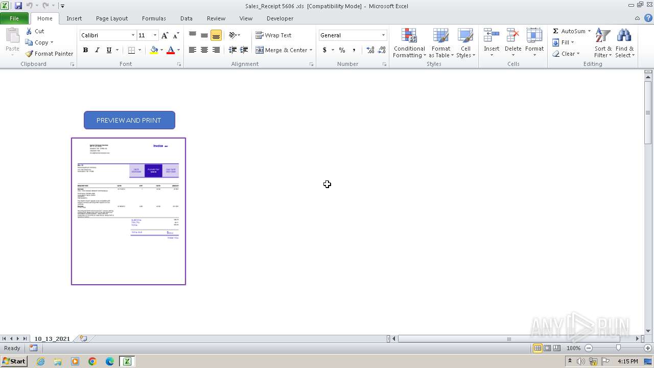This screenshot has width=654, height=368.
Task: Switch to the Formulas tab
Action: (x=154, y=18)
